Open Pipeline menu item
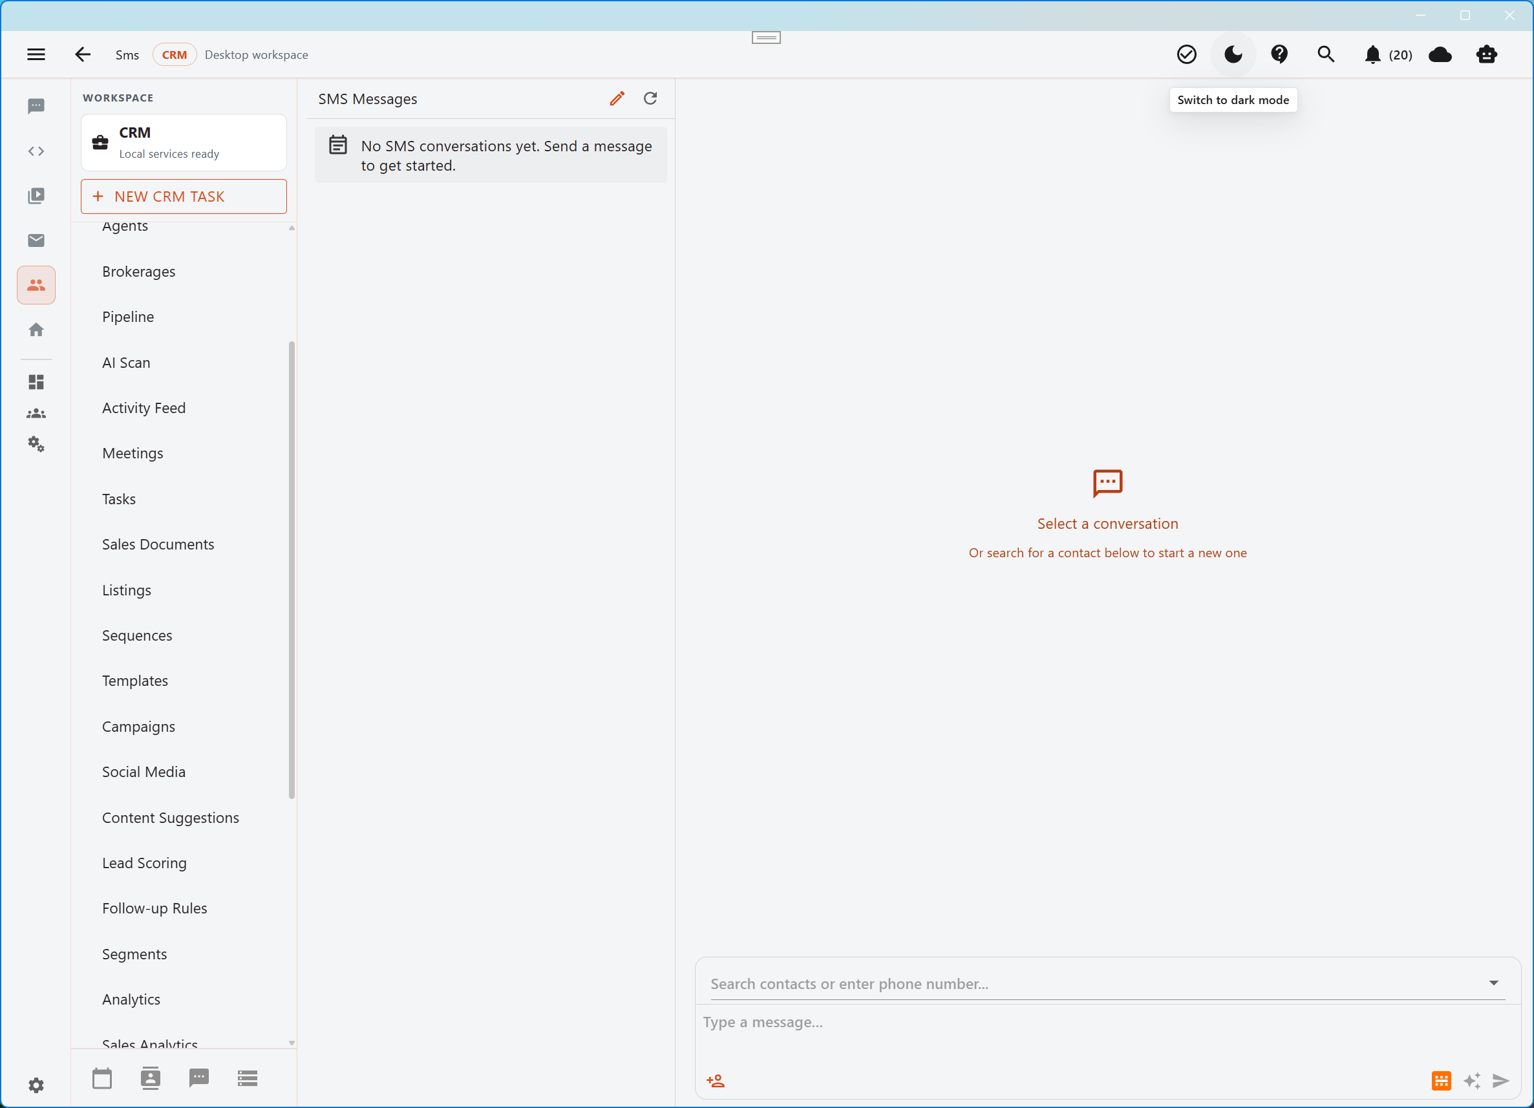This screenshot has width=1534, height=1108. tap(128, 317)
